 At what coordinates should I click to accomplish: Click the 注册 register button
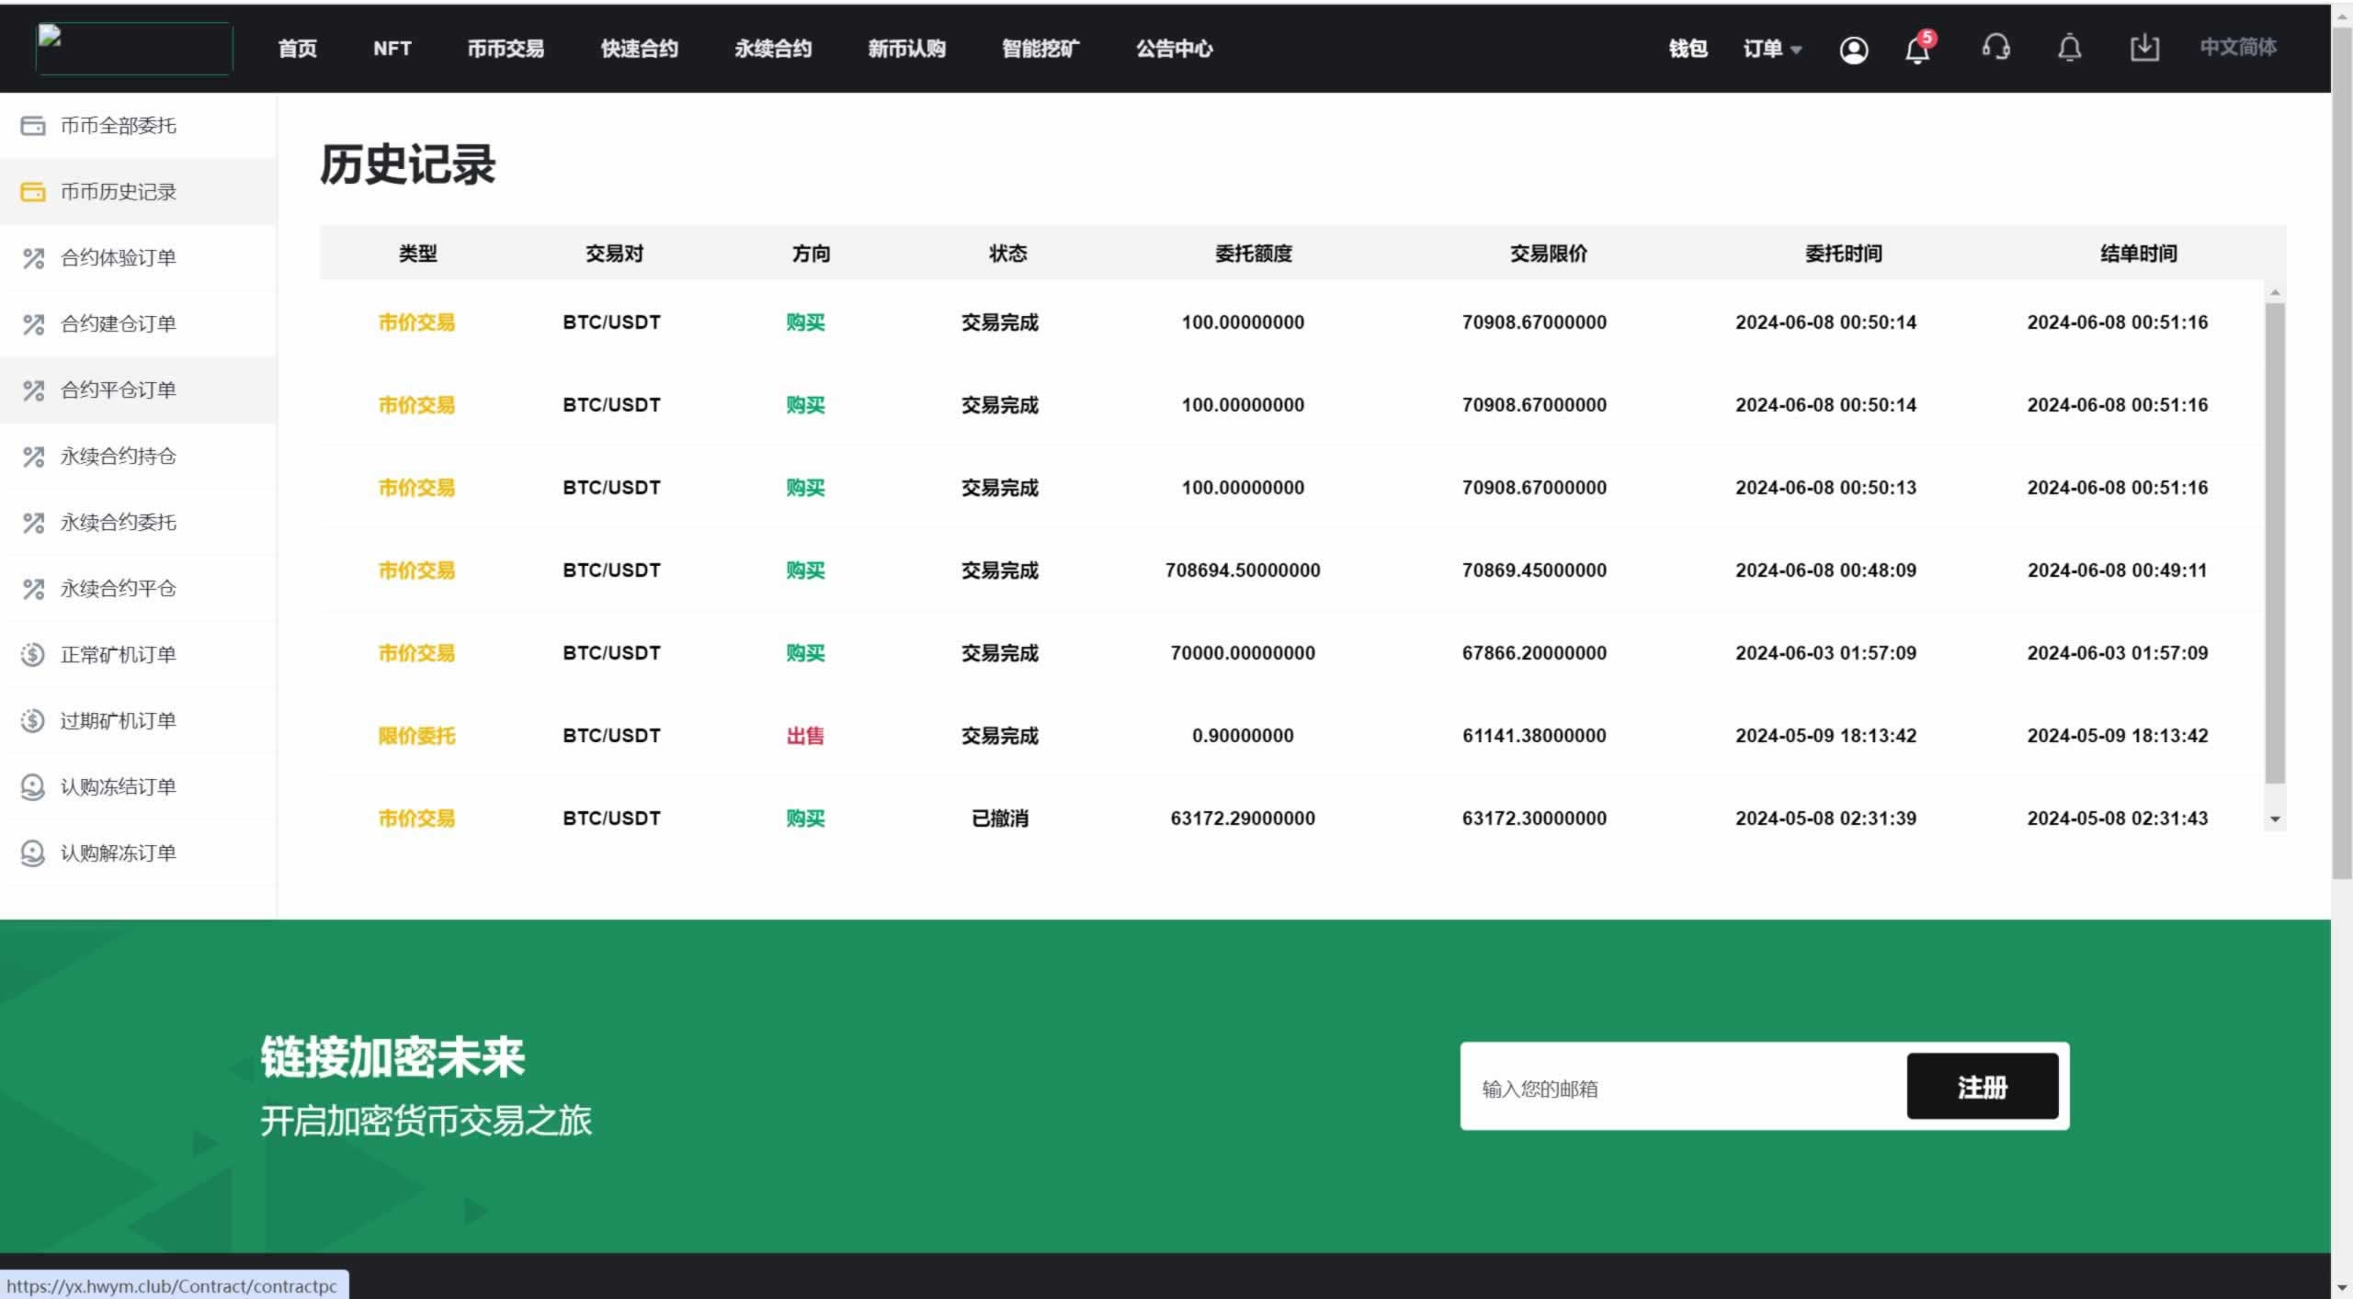(x=1982, y=1087)
